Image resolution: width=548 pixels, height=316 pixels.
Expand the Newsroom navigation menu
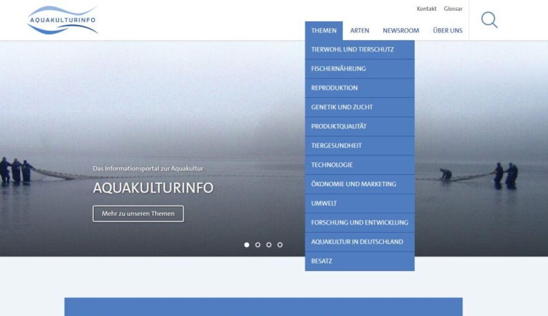pos(401,31)
